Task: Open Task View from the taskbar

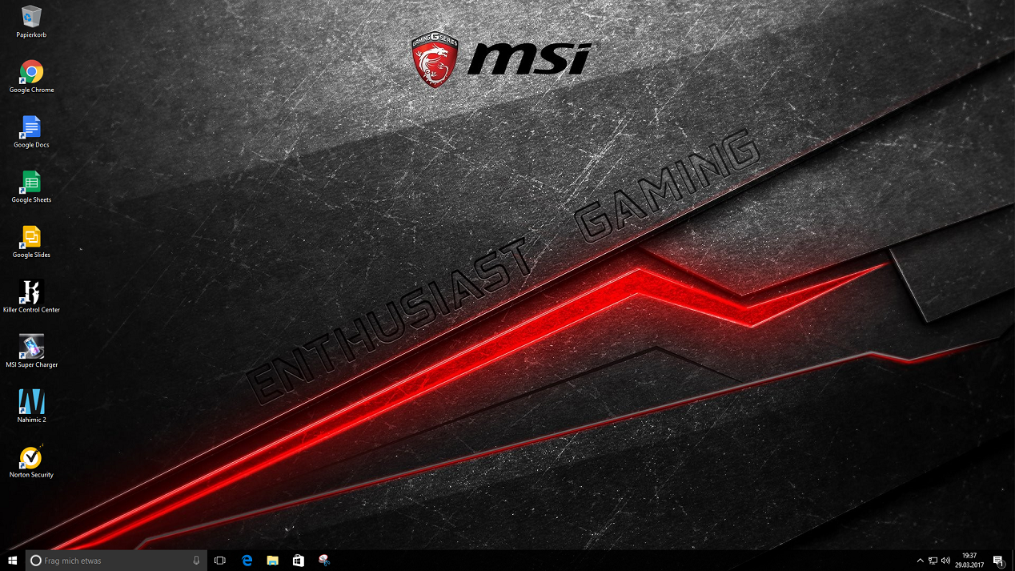Action: tap(220, 561)
